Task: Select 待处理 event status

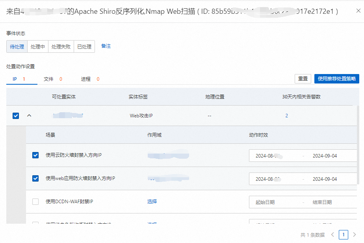Action: pyautogui.click(x=17, y=46)
